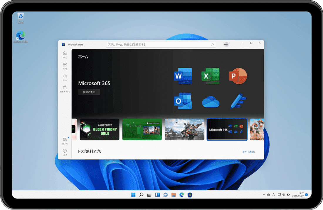
Task: Open the Widgets panel from the taskbar
Action: coord(157,195)
